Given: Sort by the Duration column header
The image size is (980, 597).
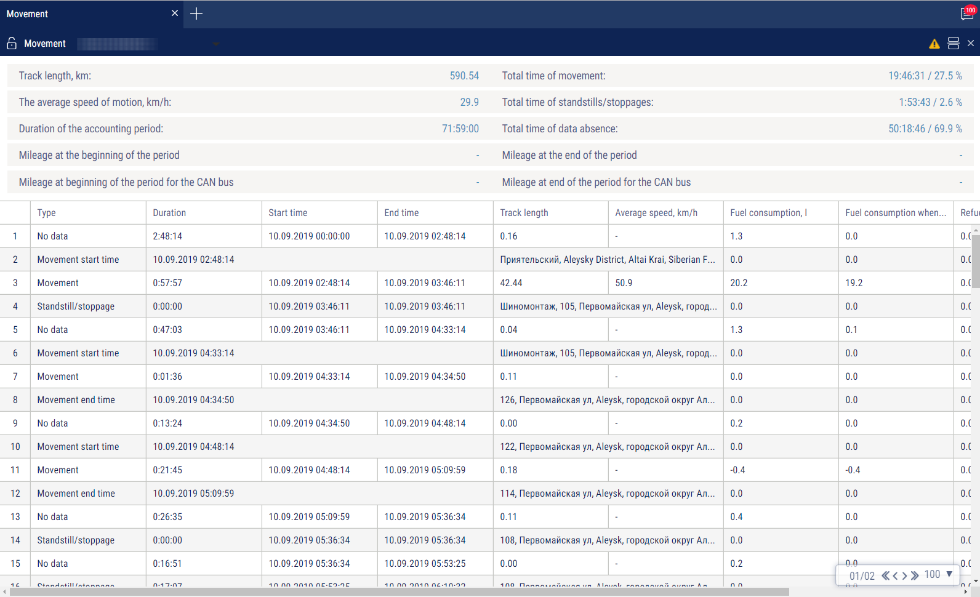Looking at the screenshot, I should (204, 212).
